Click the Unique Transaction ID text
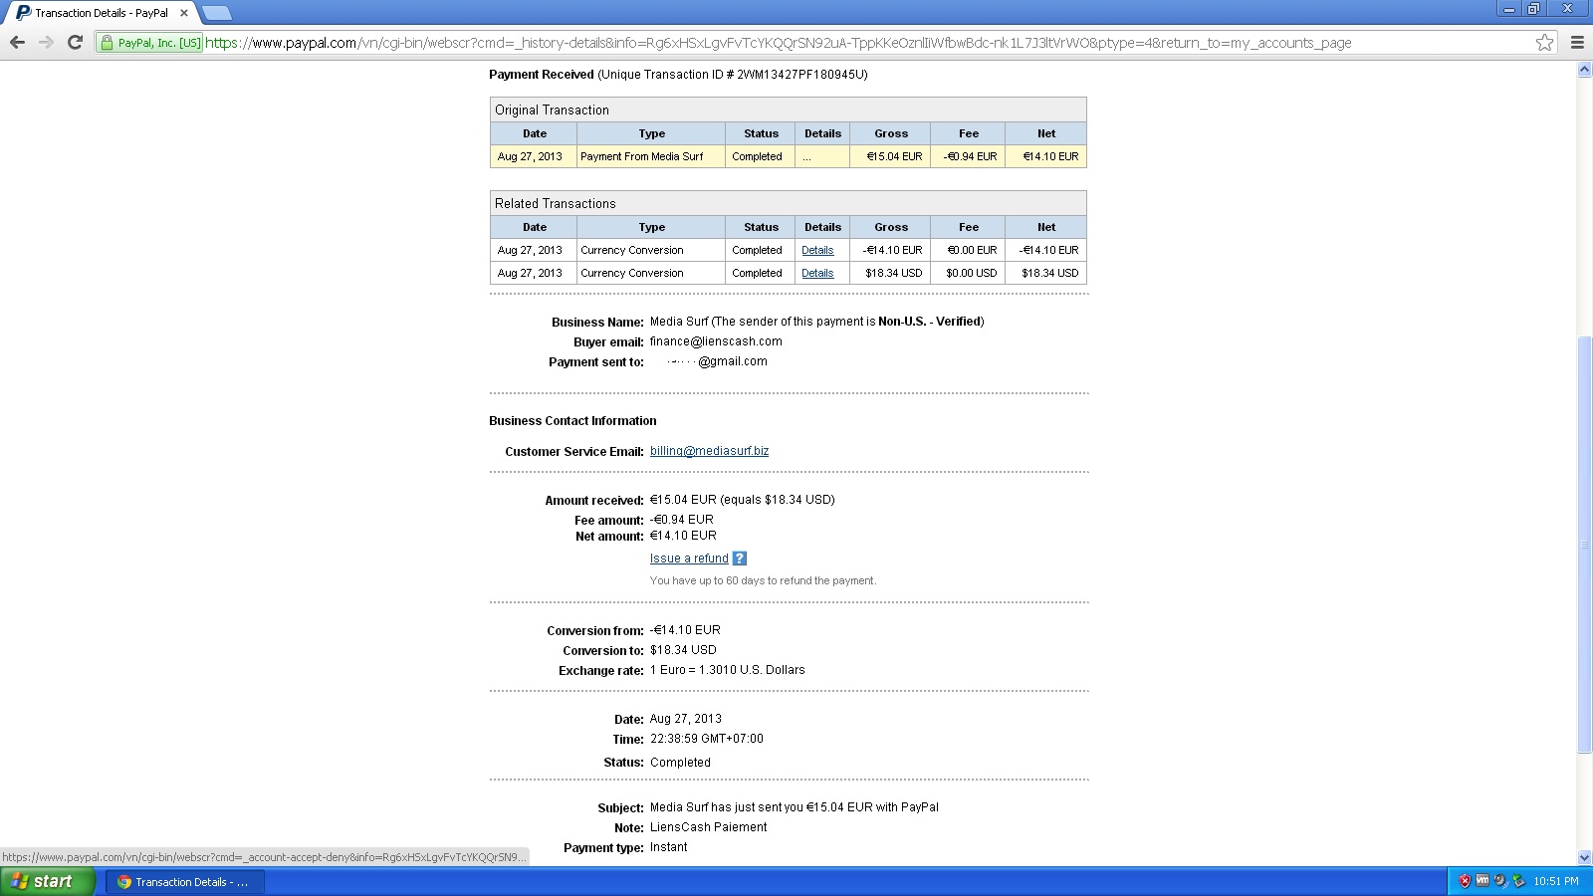The height and width of the screenshot is (896, 1593). 733,75
